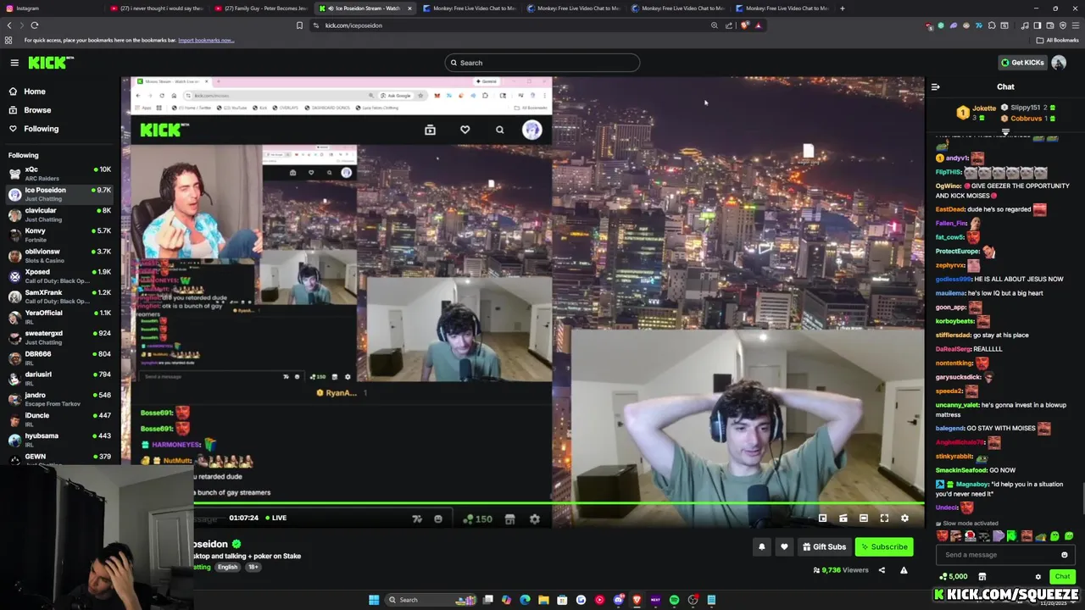This screenshot has height=610, width=1085.
Task: Click the green Subscribe button
Action: 883,546
